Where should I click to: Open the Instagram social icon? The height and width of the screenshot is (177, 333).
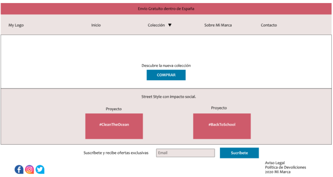pos(29,169)
